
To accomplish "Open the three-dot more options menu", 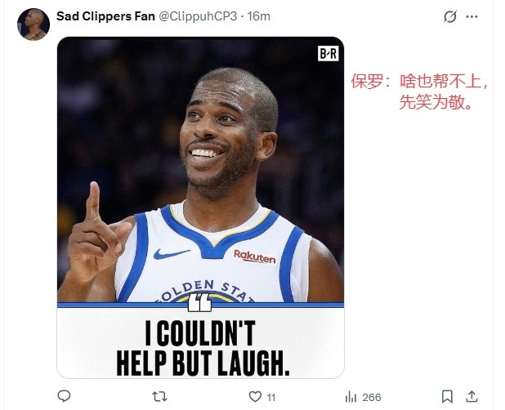I will point(471,16).
